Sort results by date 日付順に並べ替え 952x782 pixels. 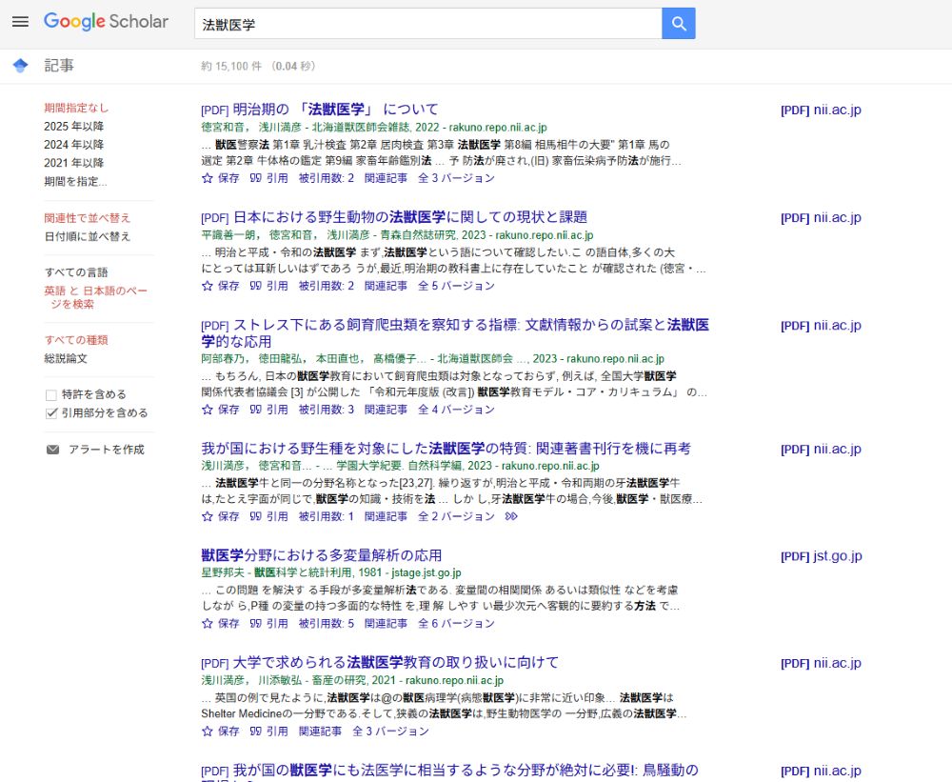tap(87, 236)
